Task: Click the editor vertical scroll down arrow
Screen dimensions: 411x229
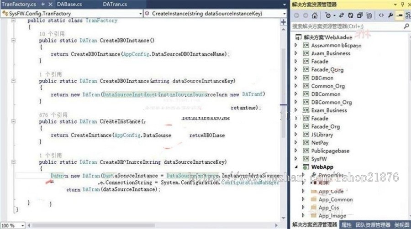Action: click(283, 218)
